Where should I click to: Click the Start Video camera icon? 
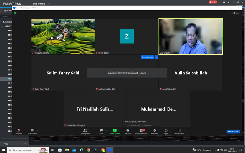click(x=32, y=130)
